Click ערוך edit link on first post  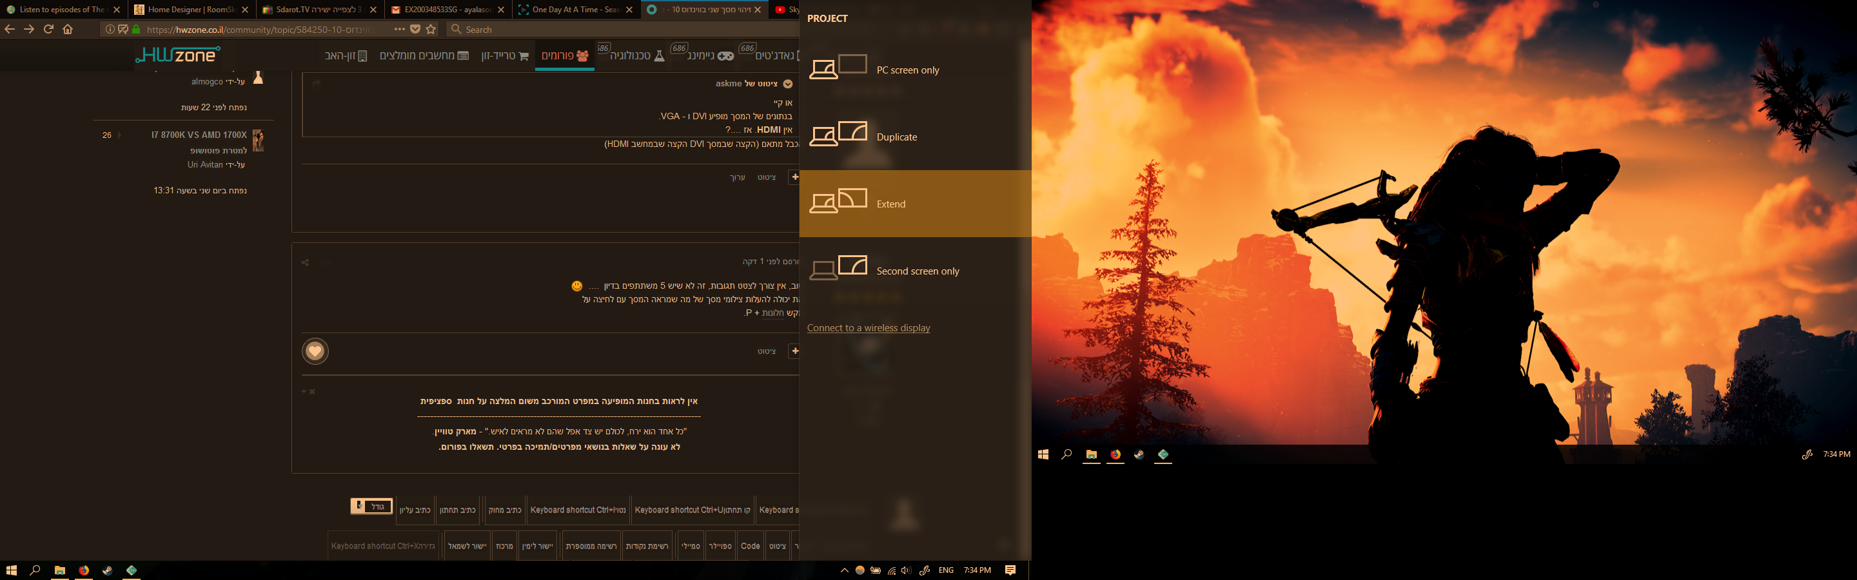click(x=738, y=177)
